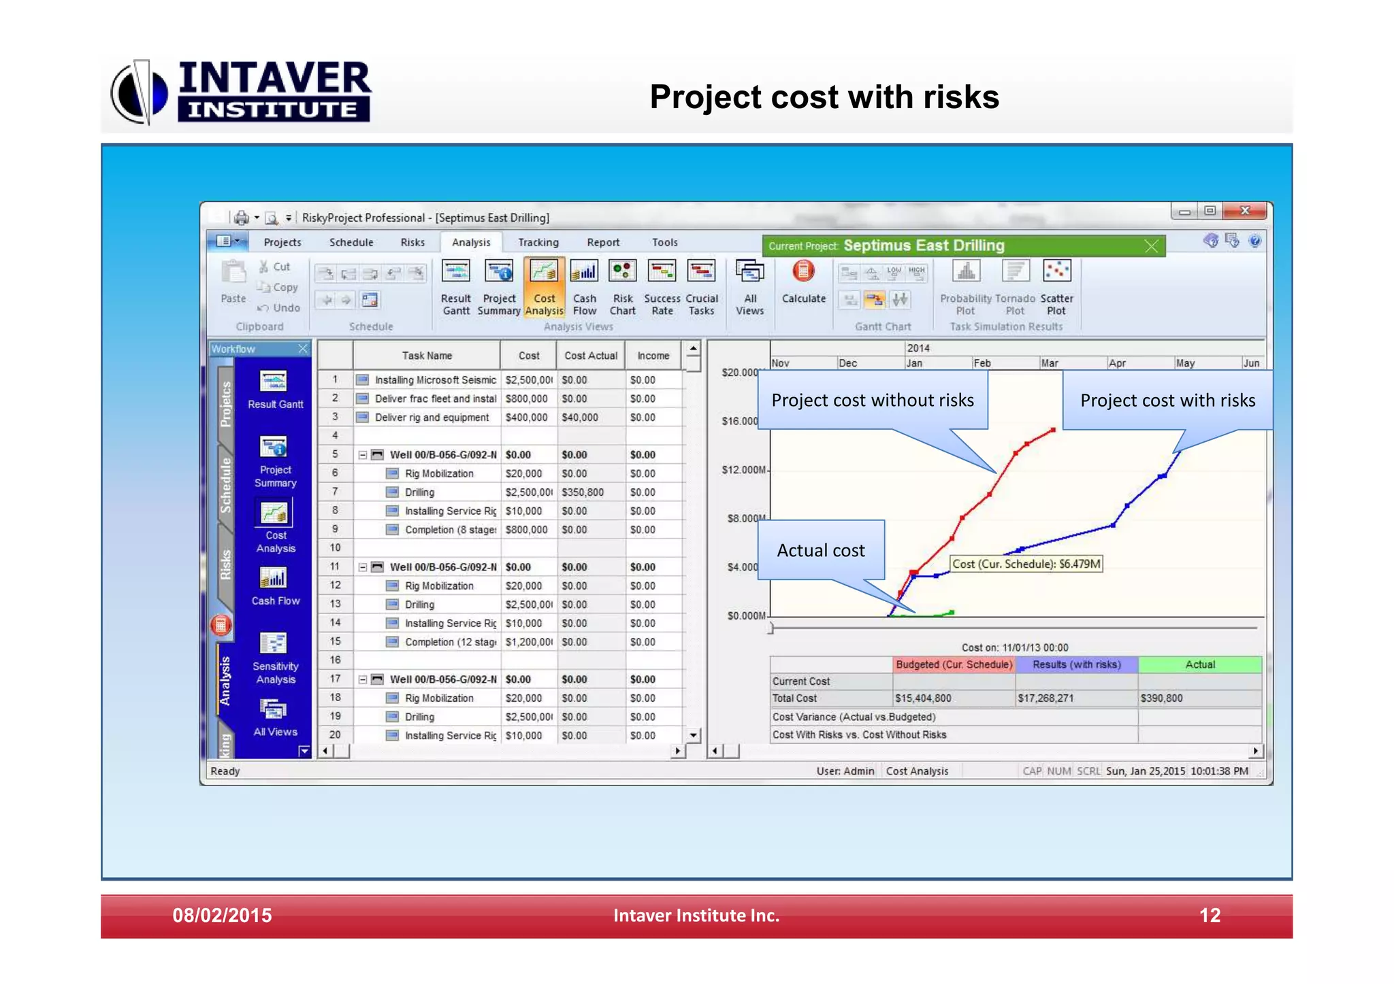
Task: Open the Tornado Plot
Action: pos(1015,288)
